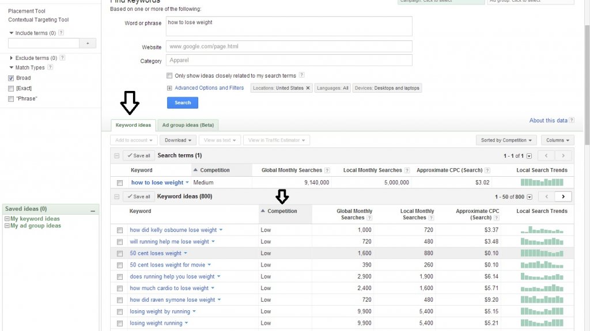Remove the United States location filter

point(308,88)
